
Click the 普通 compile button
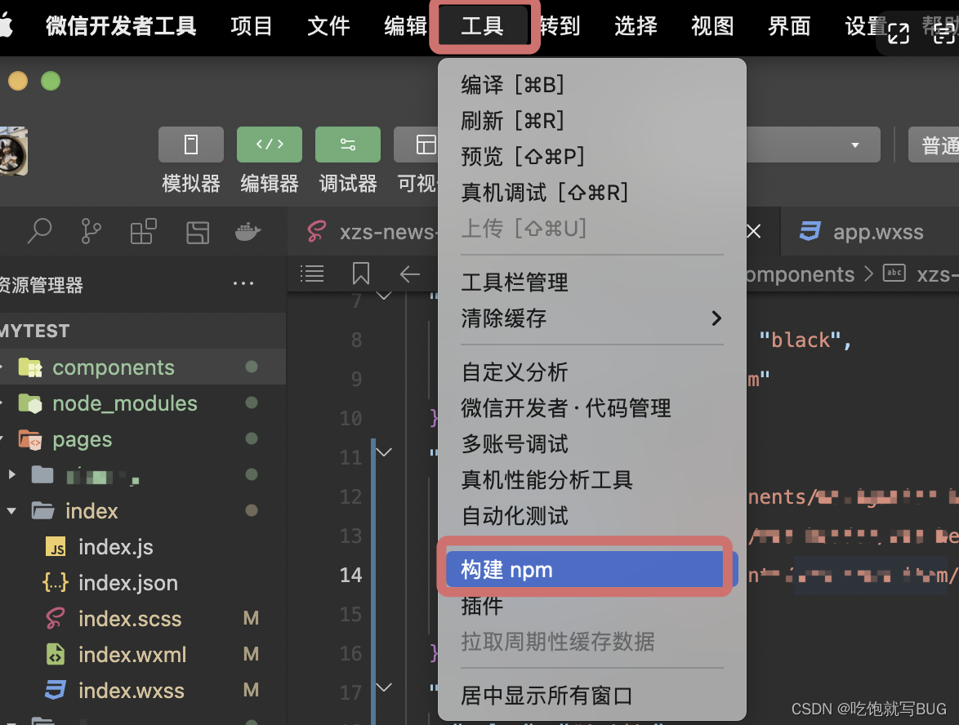point(934,145)
